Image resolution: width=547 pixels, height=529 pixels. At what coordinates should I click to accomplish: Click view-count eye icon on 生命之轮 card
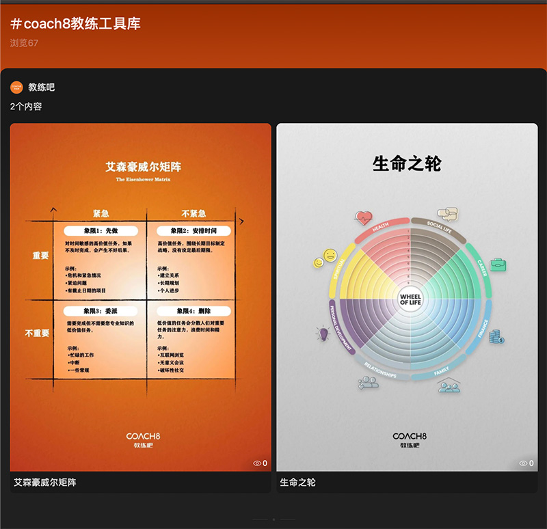[x=524, y=463]
